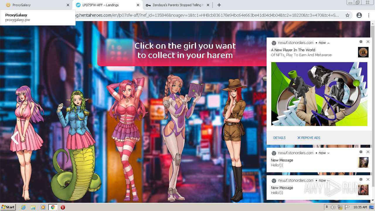Open thumbnail of first New Message notification
The height and width of the screenshot is (211, 375).
(x=363, y=162)
